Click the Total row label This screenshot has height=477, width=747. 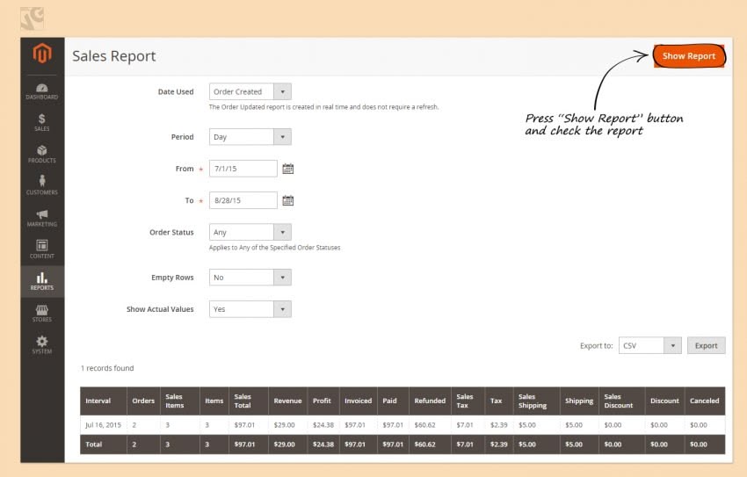point(94,444)
